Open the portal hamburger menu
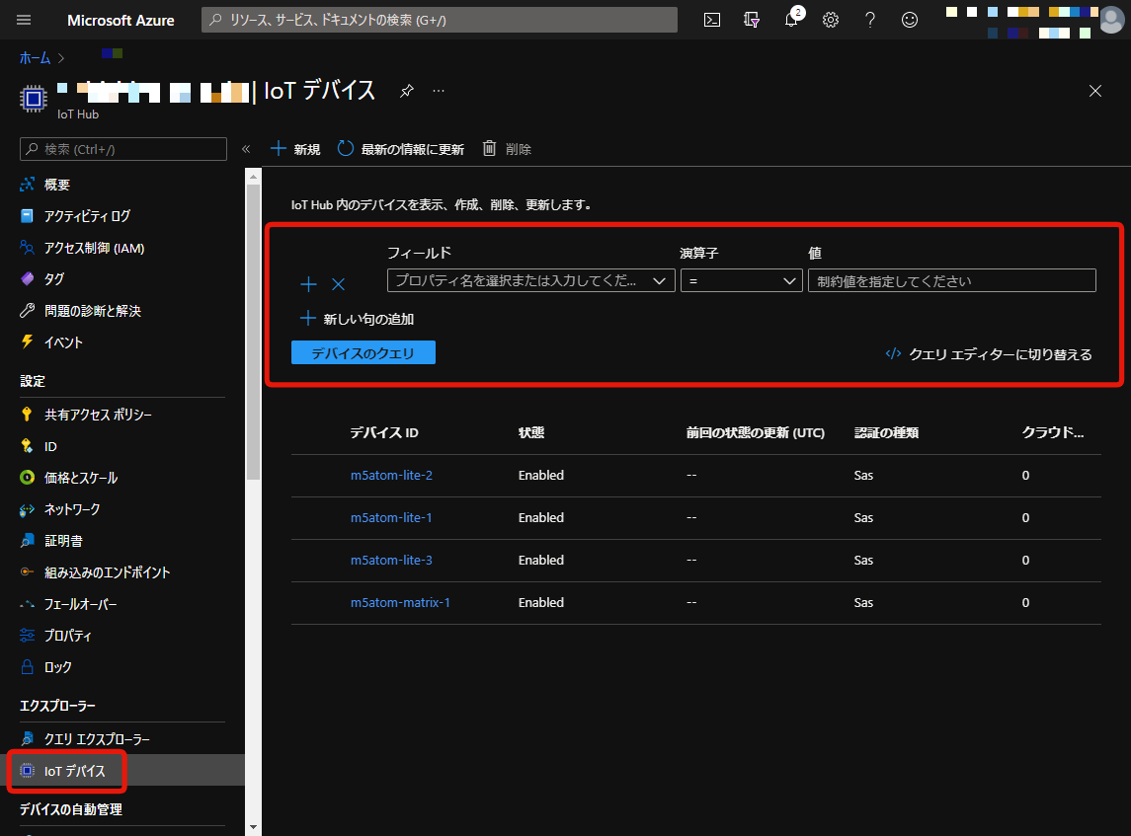1131x836 pixels. tap(24, 19)
